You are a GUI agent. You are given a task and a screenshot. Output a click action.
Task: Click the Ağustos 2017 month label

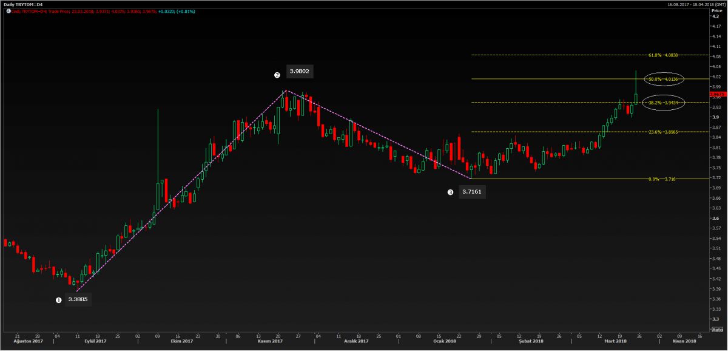click(27, 341)
